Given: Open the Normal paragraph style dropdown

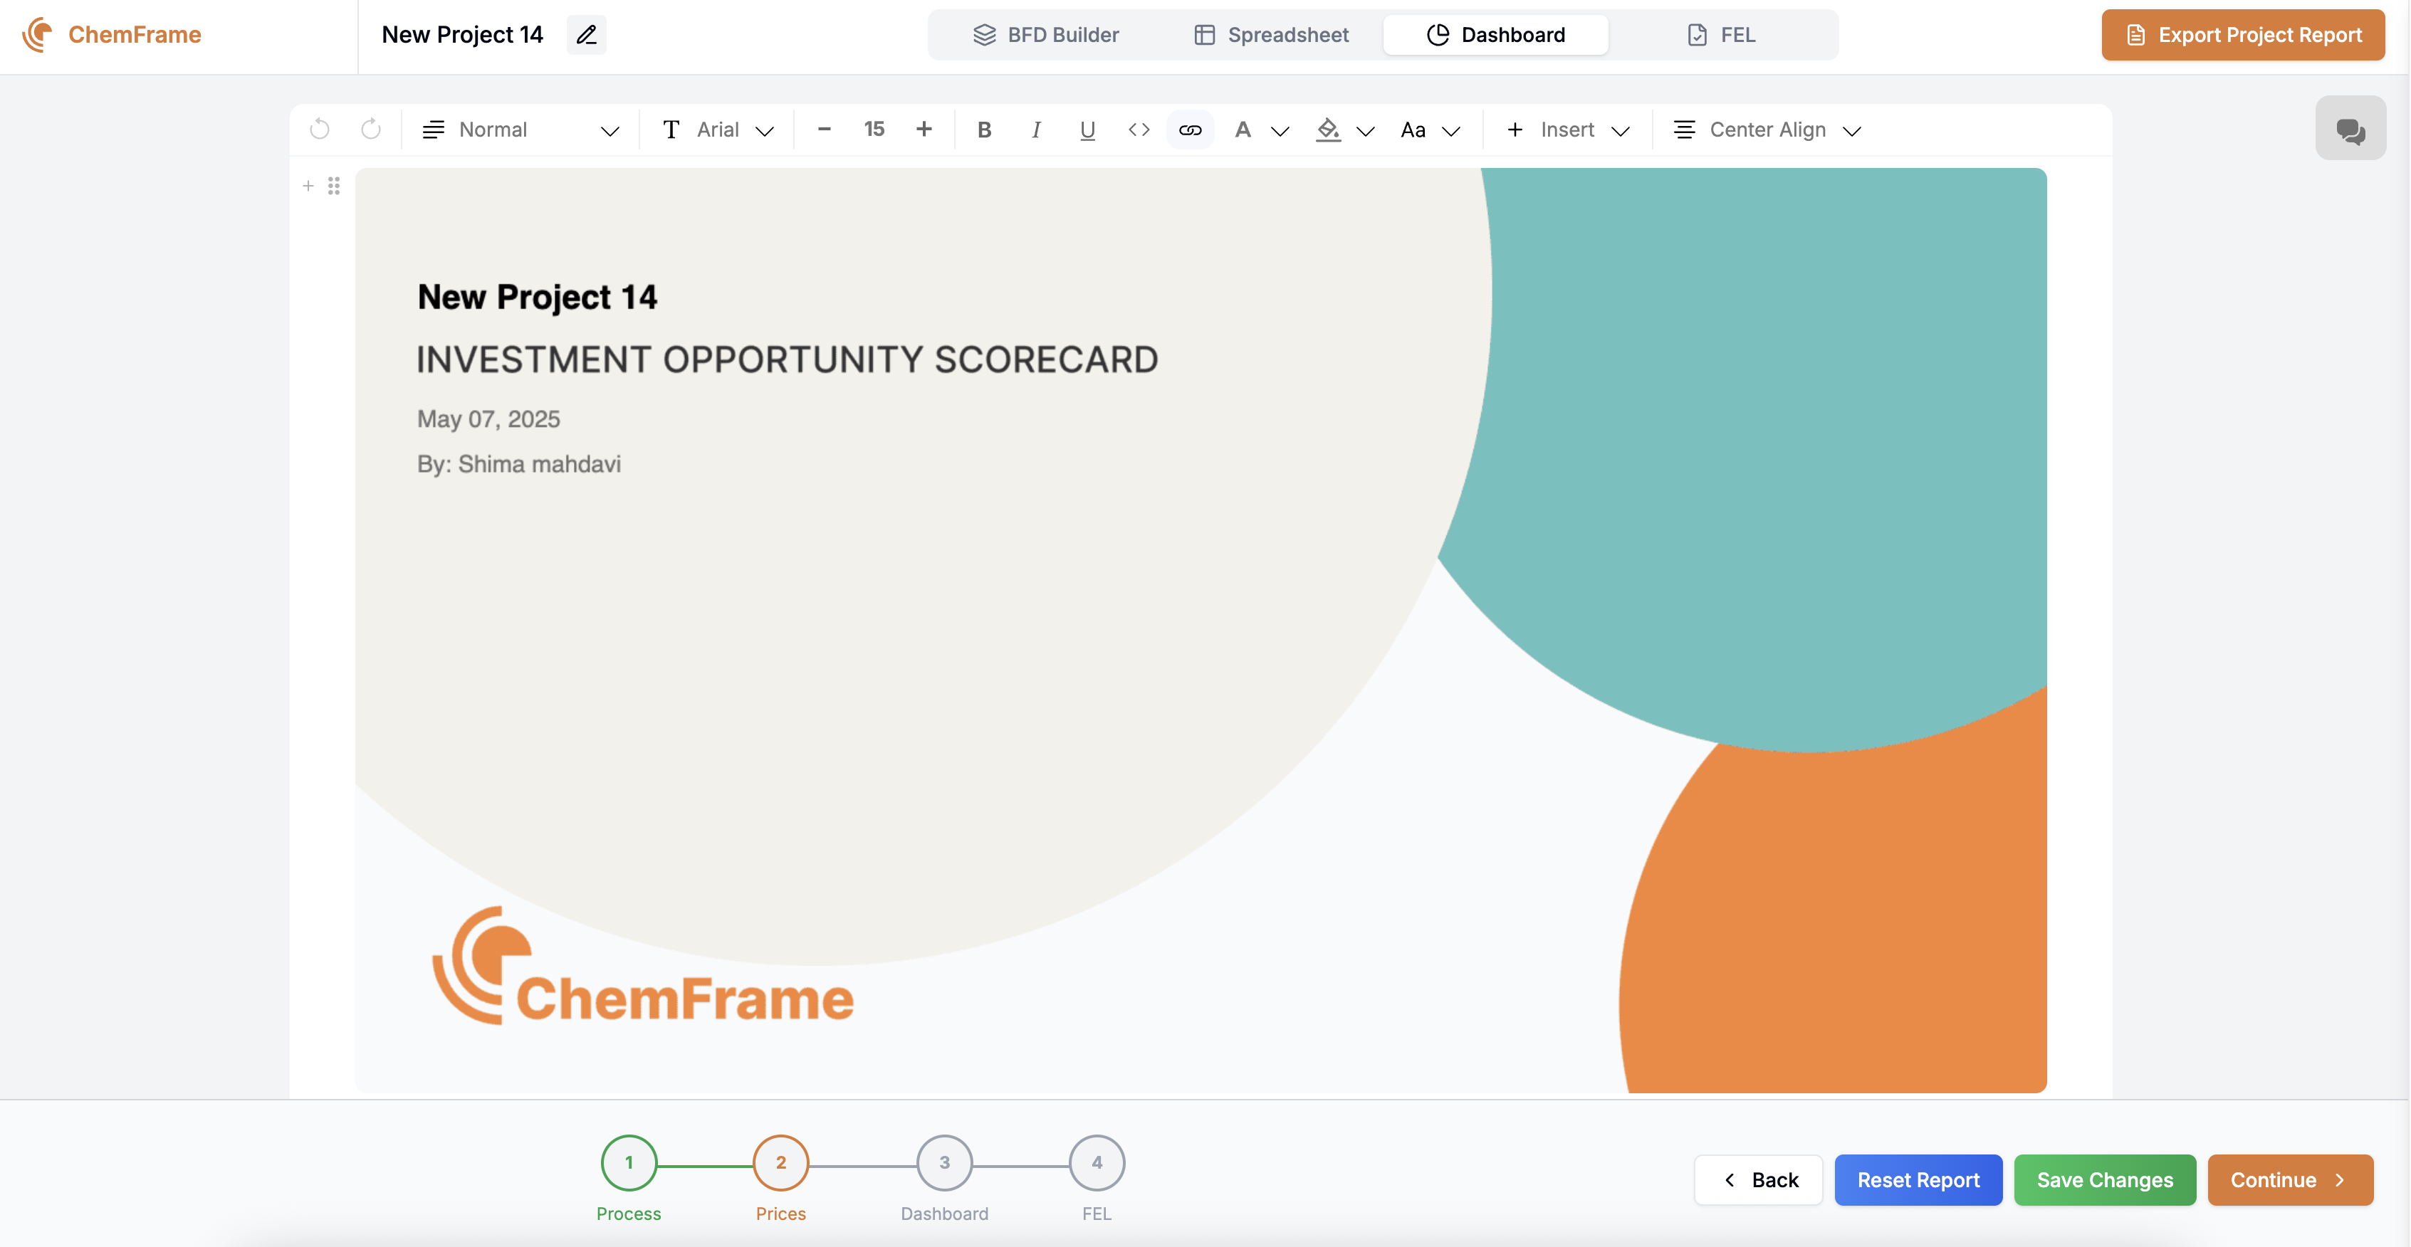Looking at the screenshot, I should coord(521,129).
